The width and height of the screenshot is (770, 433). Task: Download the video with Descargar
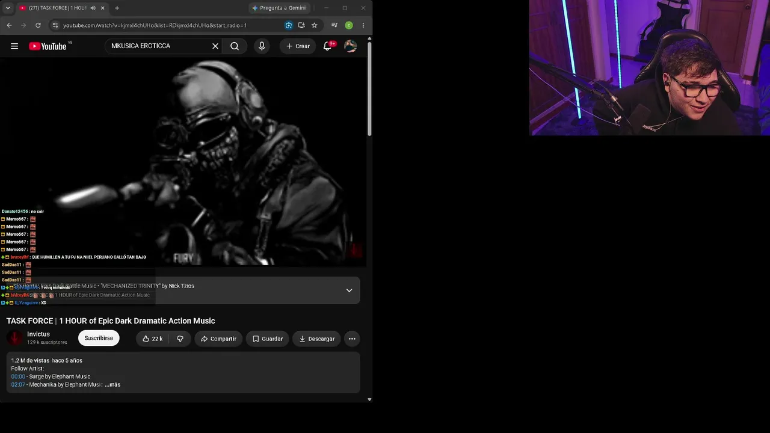point(316,339)
